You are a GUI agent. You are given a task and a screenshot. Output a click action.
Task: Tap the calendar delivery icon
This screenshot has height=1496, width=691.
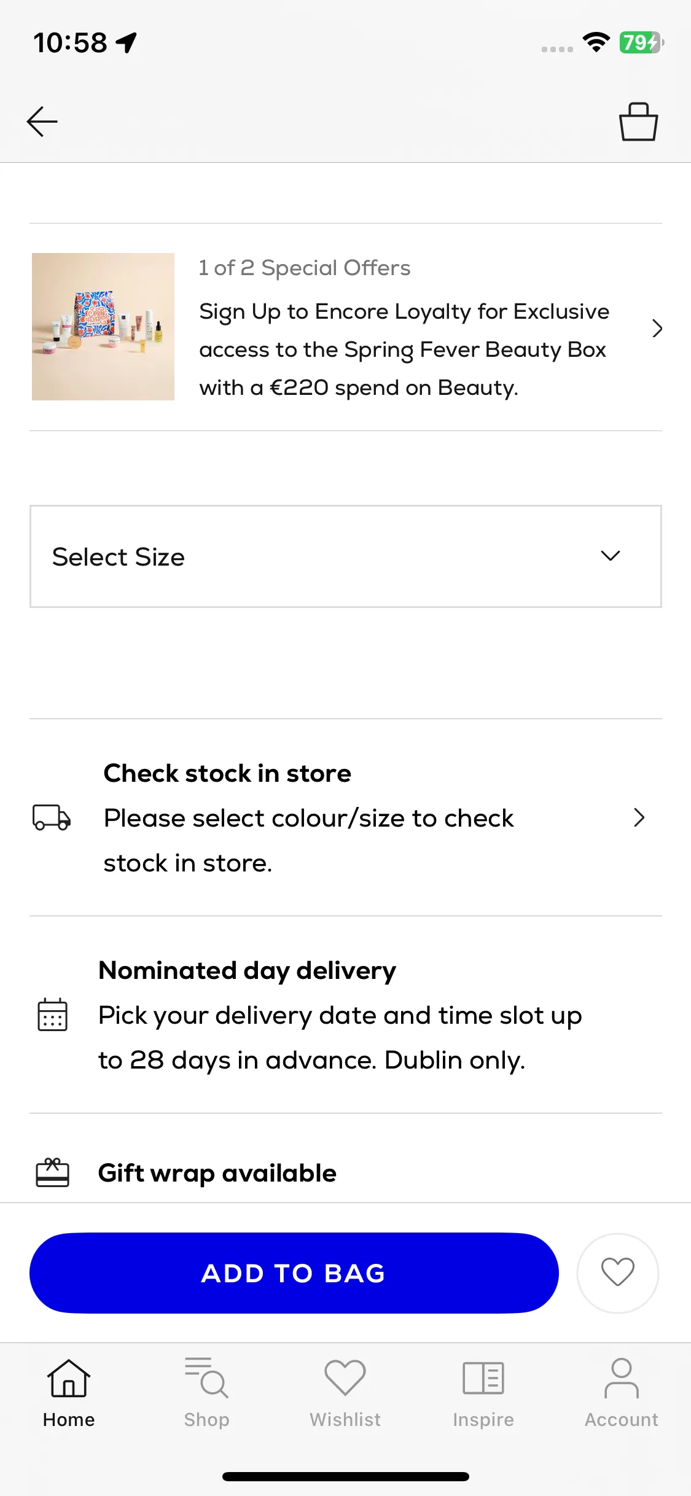(x=53, y=1015)
